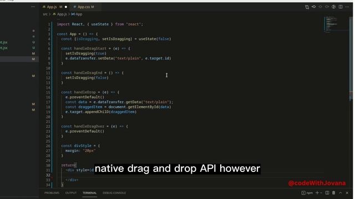This screenshot has height=199, width=355.
Task: Click the npm terminal profile icon
Action: (x=303, y=193)
